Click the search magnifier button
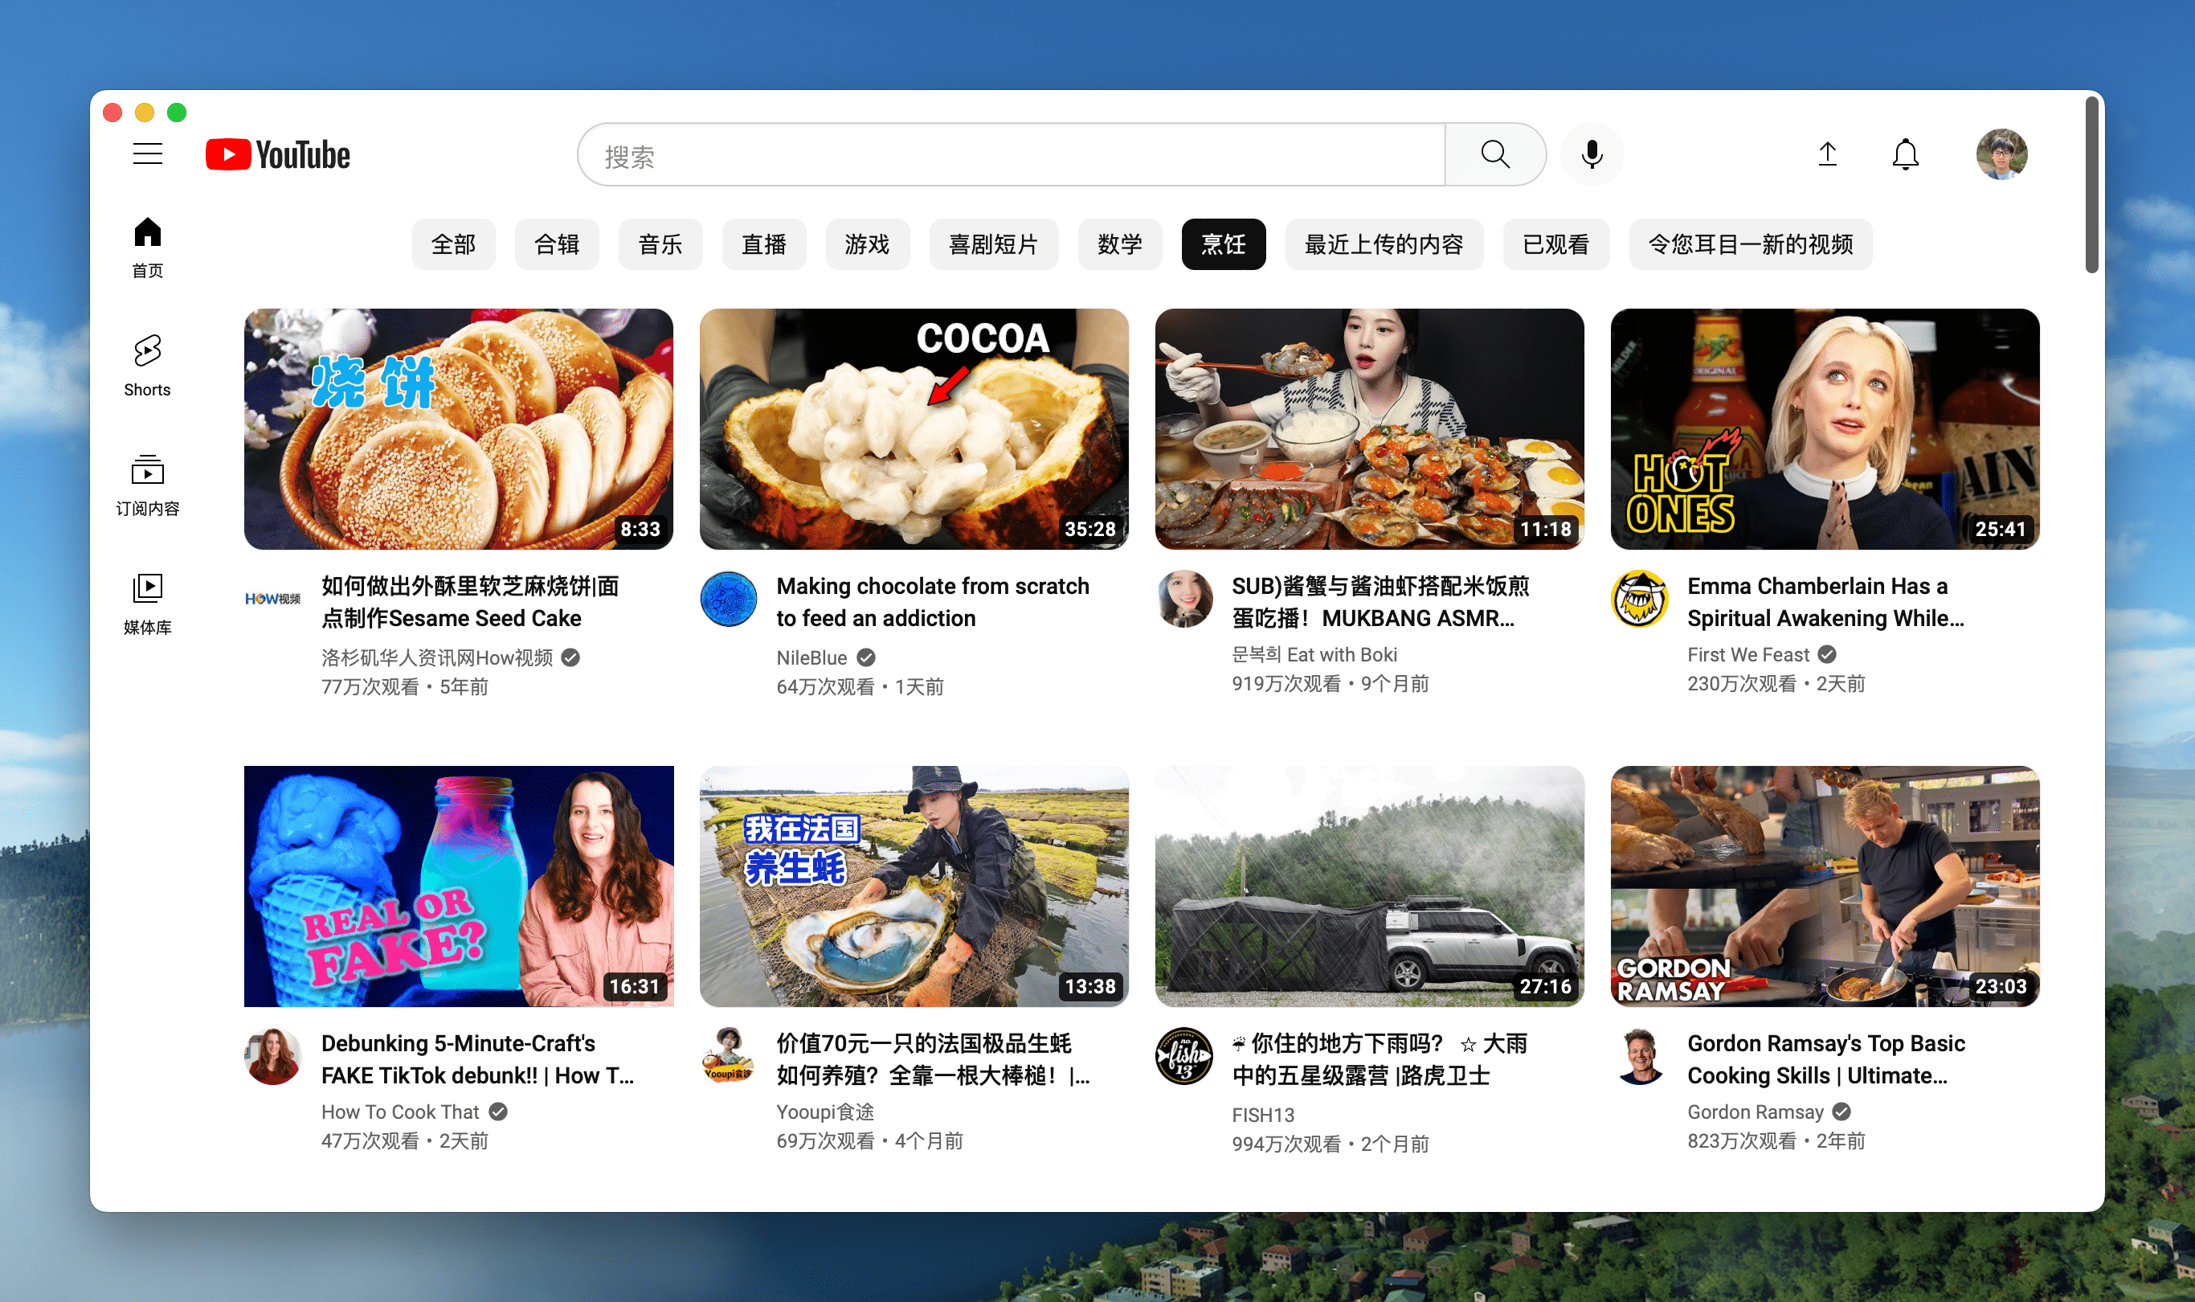 (x=1494, y=154)
